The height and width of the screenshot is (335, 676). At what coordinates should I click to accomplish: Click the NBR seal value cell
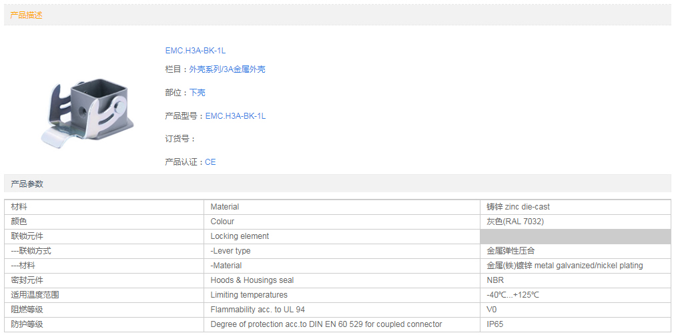(x=495, y=280)
